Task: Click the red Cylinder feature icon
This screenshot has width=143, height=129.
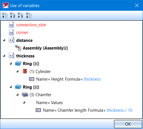Action: coord(25,71)
